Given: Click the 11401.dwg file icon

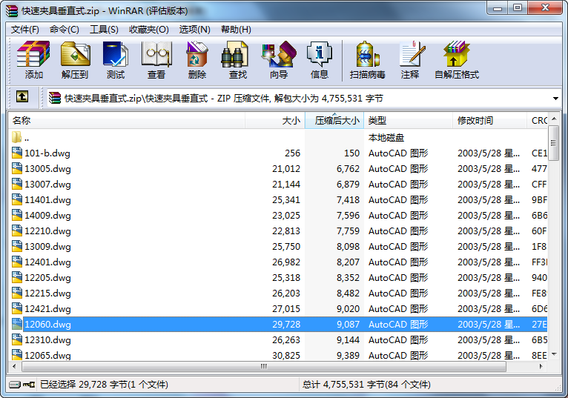Looking at the screenshot, I should [16, 199].
